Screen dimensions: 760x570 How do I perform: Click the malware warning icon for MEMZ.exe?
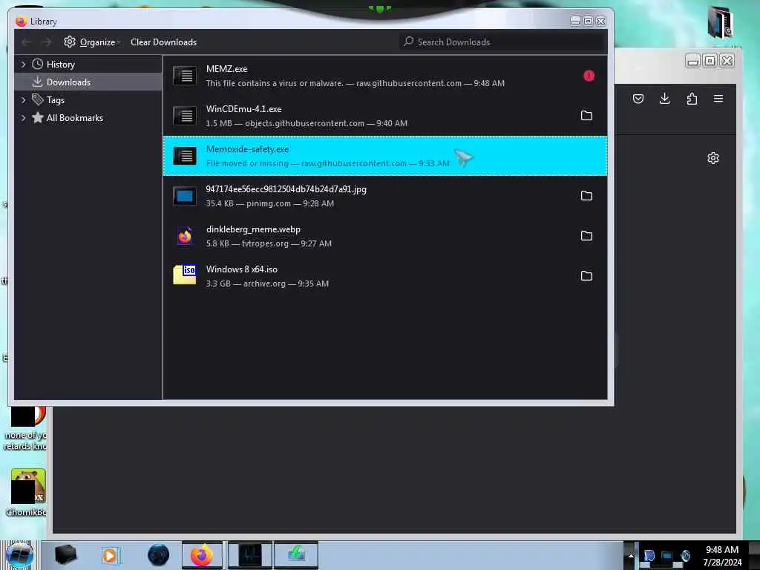click(589, 76)
